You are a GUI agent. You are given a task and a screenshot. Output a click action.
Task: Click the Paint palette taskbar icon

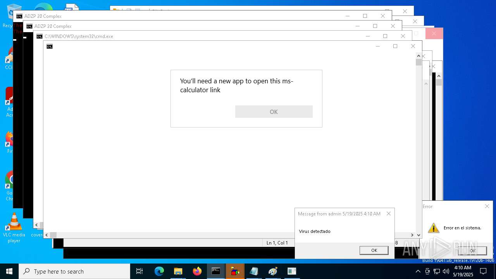[x=273, y=271]
